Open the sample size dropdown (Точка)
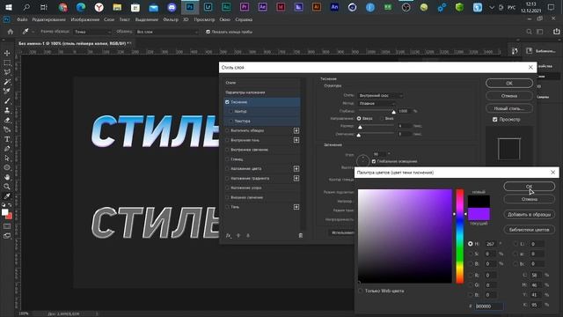Screen dimensions: 563x317 pos(93,32)
